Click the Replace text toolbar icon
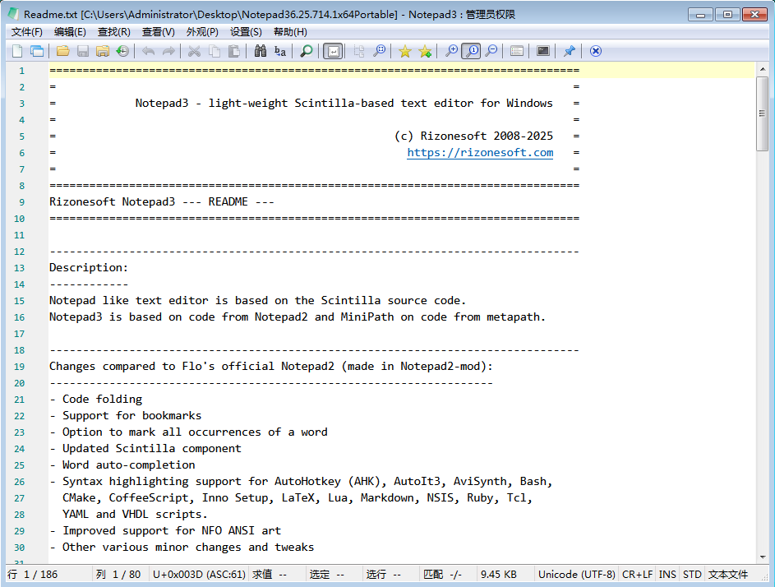Viewport: 775px width, 587px height. [280, 51]
